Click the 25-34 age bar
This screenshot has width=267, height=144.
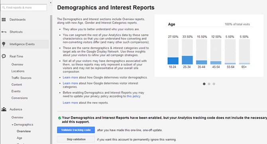click(x=187, y=60)
